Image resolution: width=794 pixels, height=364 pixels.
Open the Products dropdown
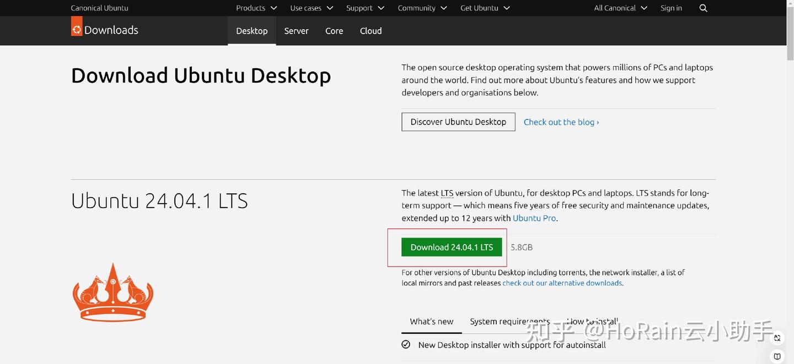coord(251,8)
